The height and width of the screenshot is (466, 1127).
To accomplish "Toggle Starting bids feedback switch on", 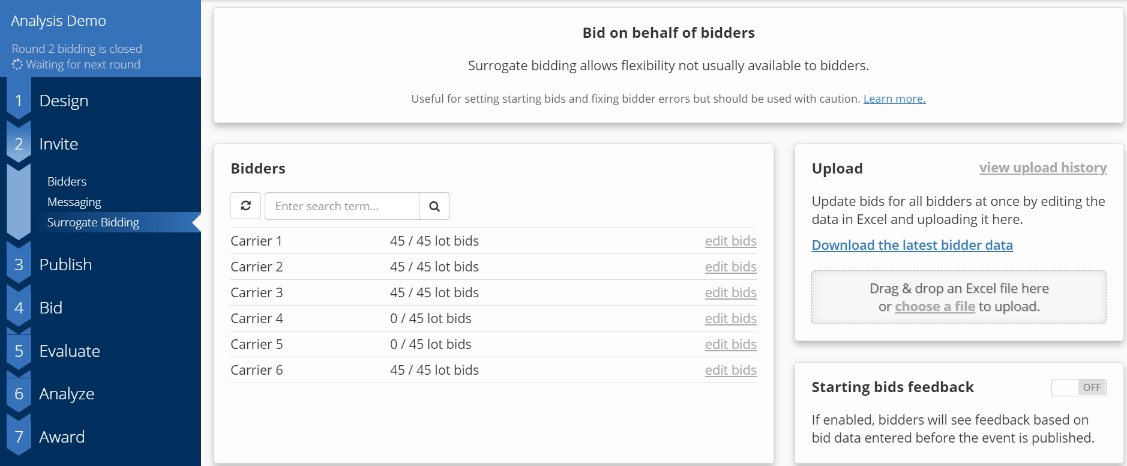I will 1078,387.
